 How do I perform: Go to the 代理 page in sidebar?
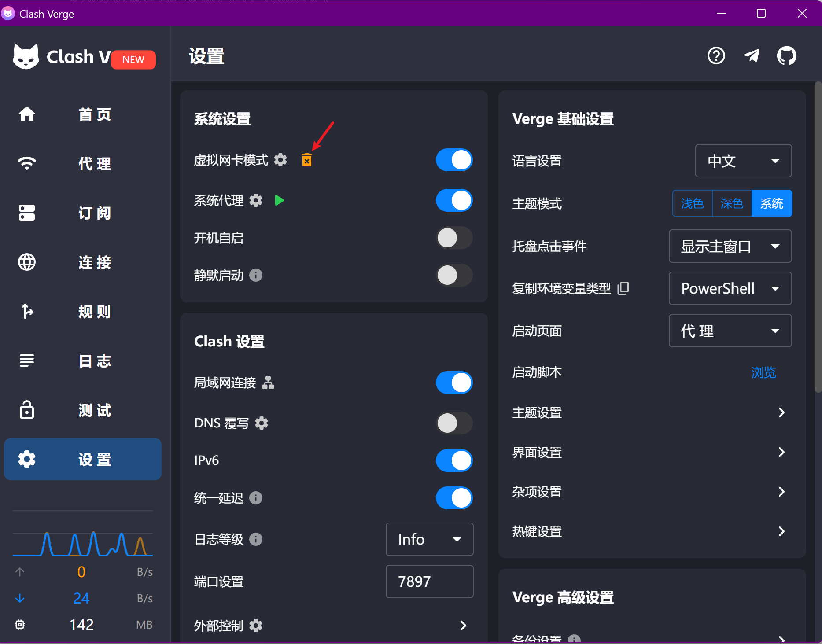tap(83, 164)
